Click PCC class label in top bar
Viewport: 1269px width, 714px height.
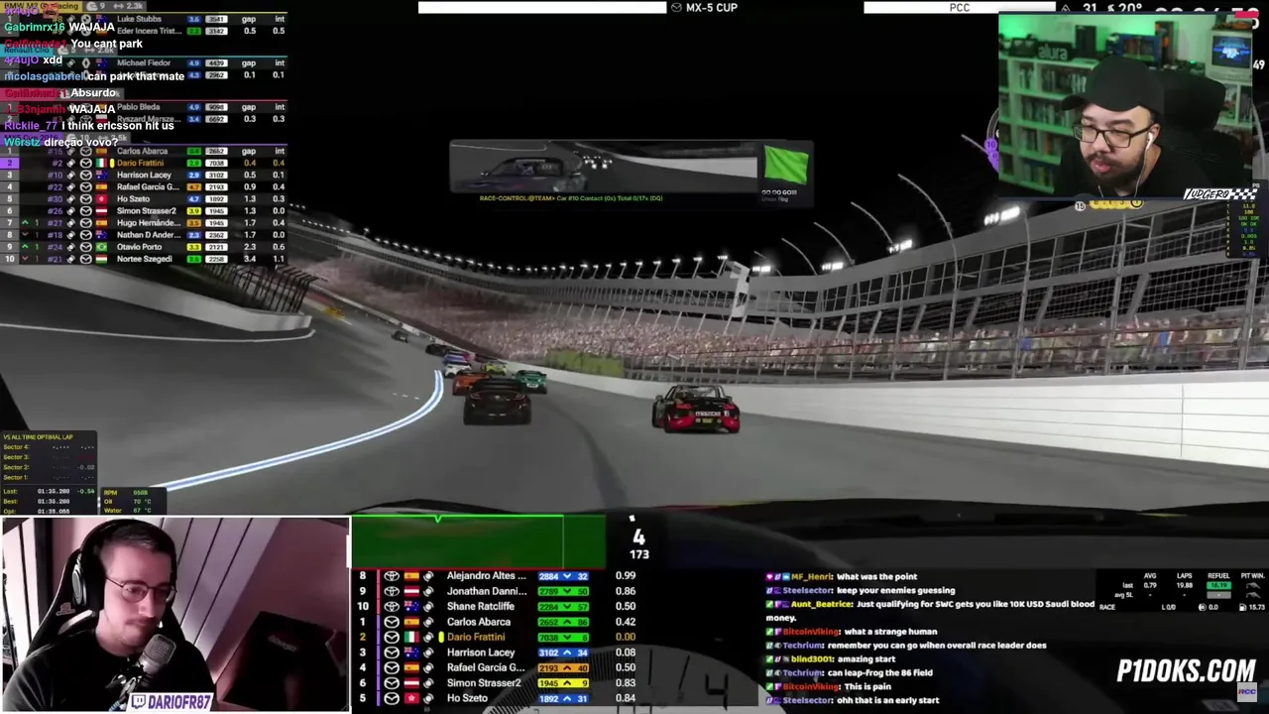click(959, 8)
